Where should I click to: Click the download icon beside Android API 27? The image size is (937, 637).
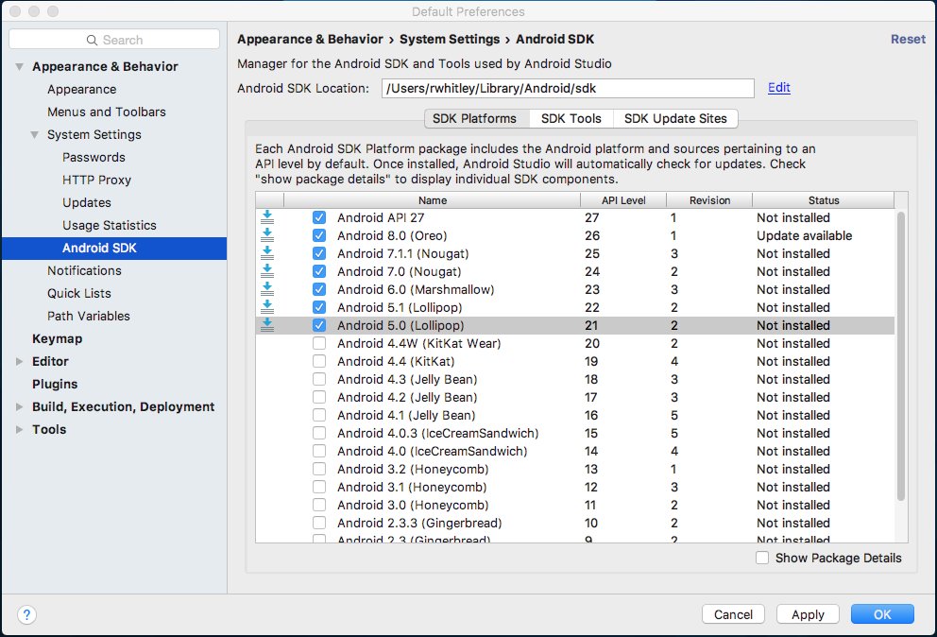coord(267,217)
